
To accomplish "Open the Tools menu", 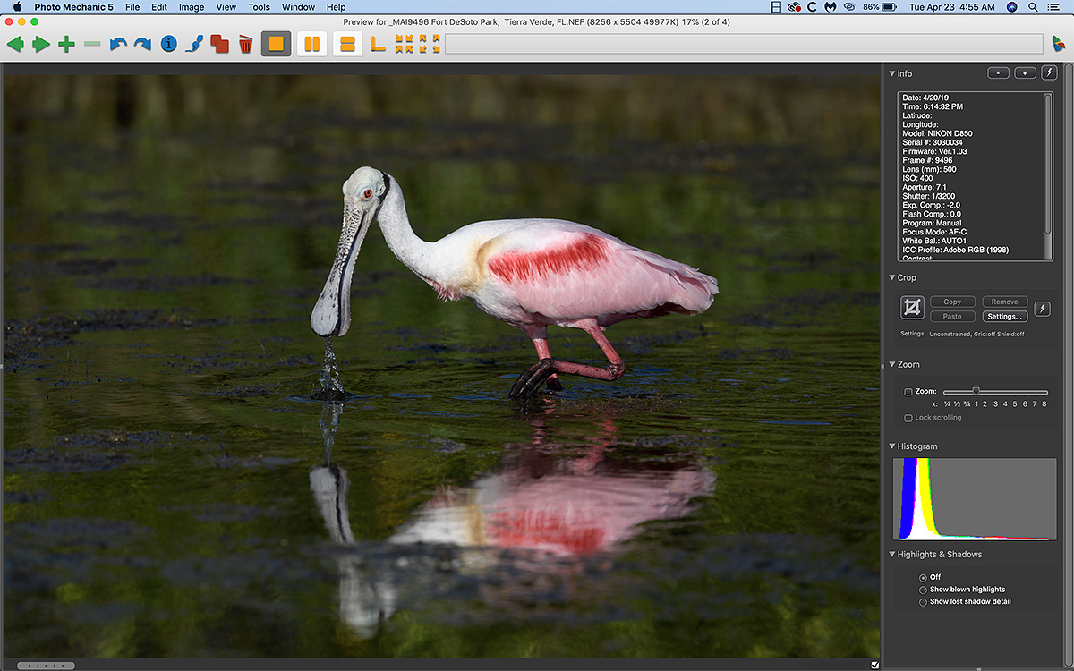I will pos(259,7).
